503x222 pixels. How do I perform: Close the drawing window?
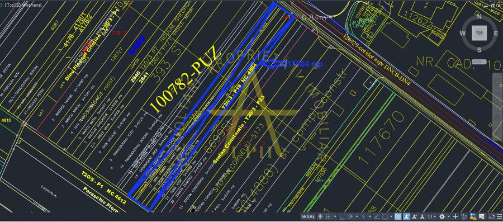[500, 6]
